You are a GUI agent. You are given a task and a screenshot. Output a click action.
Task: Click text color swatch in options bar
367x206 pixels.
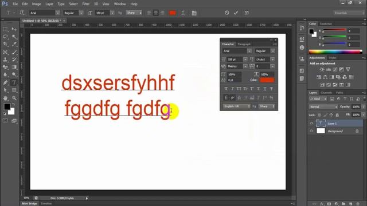click(173, 13)
